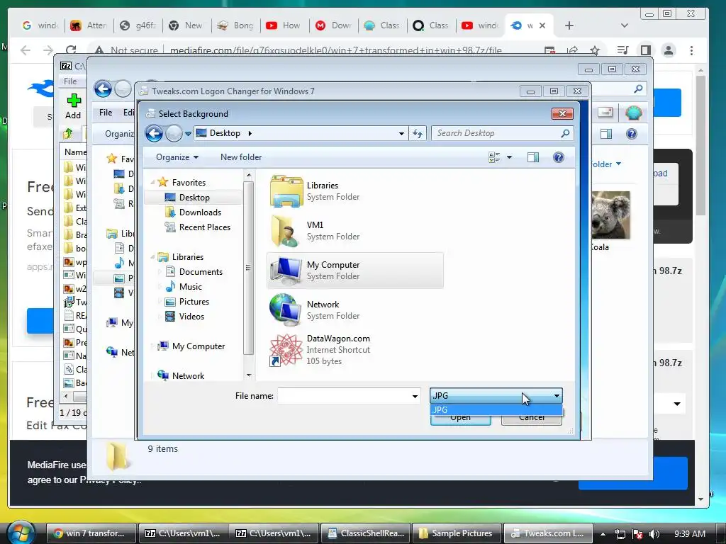Open the view options dropdown arrow

coord(509,157)
